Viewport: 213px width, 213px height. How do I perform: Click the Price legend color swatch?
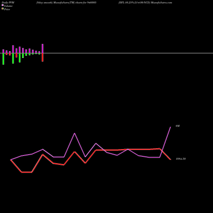[3, 9]
